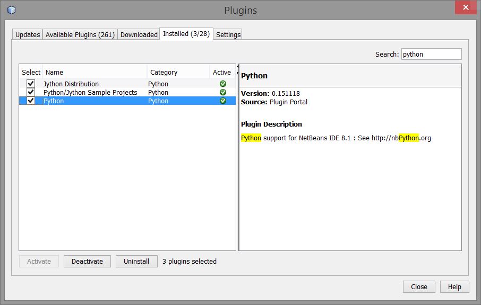Close the window with the red X button
The height and width of the screenshot is (305, 481).
pos(466,7)
